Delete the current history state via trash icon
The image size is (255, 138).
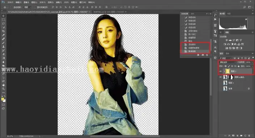pyautogui.click(x=207, y=55)
